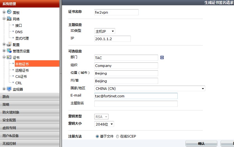Collapse the 证书 tree node
Viewport: 234px width, 147px height.
pos(4,57)
